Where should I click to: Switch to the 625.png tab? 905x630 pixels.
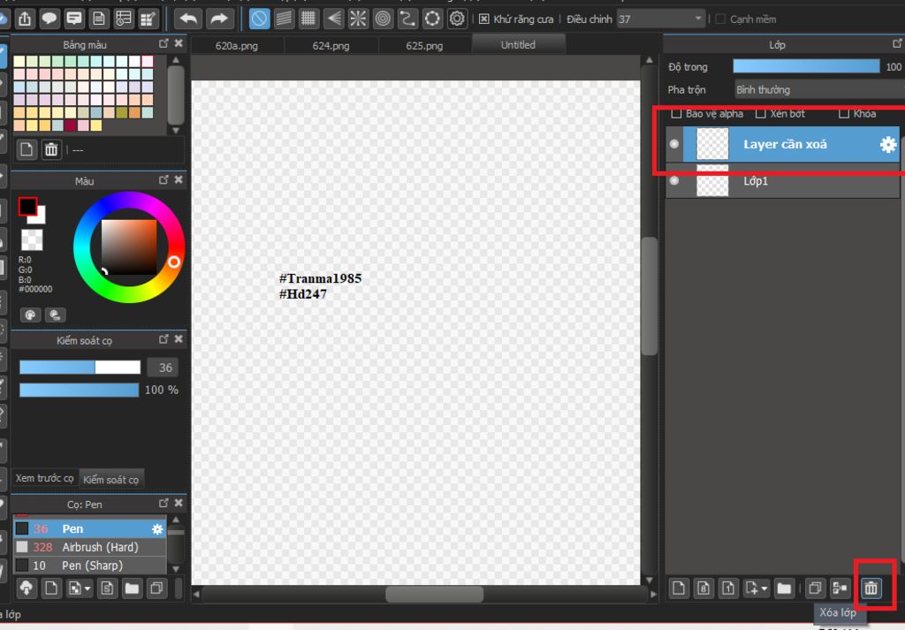424,46
